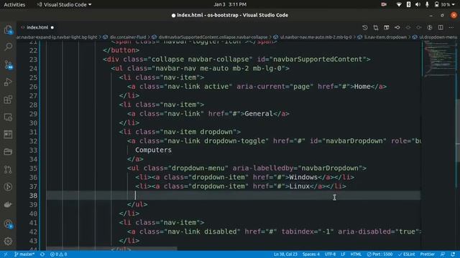The width and height of the screenshot is (460, 258).
Task: Click the Open Preview to the Side icon
Action: [387, 27]
